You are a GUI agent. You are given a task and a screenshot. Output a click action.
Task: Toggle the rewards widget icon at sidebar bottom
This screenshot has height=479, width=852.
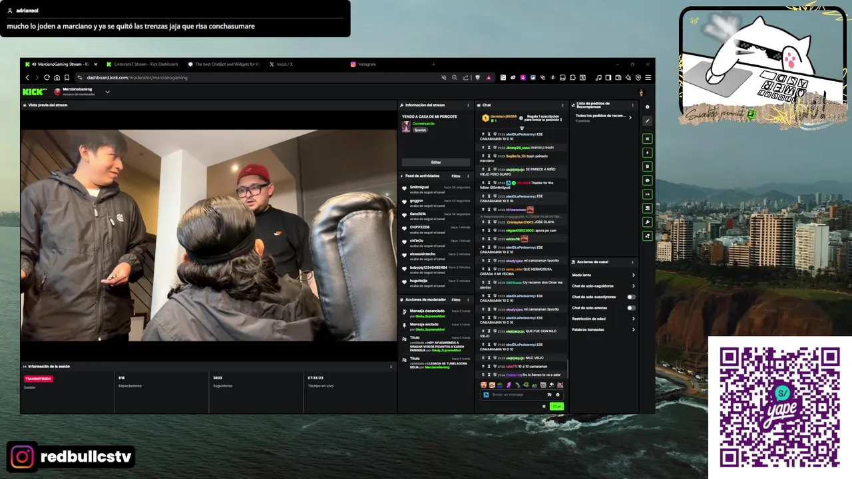648,236
